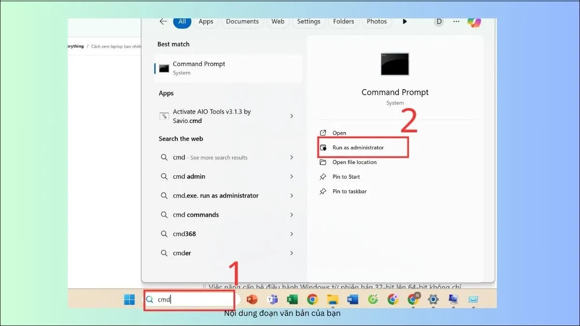This screenshot has width=580, height=326.
Task: Expand the 'cmd admin' web suggestion
Action: 291,177
